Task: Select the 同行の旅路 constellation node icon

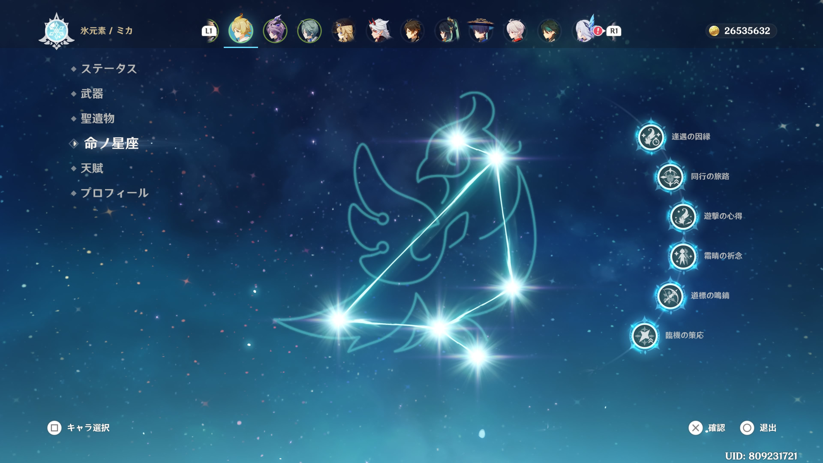Action: 670,177
